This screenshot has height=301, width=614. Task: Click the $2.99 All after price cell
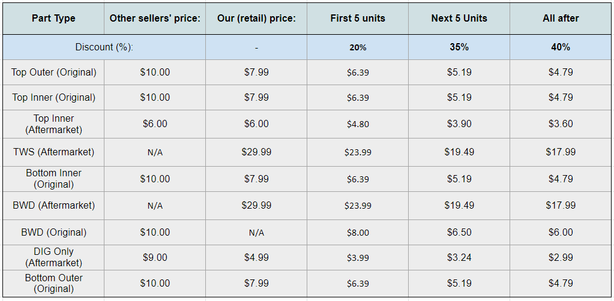pos(561,257)
